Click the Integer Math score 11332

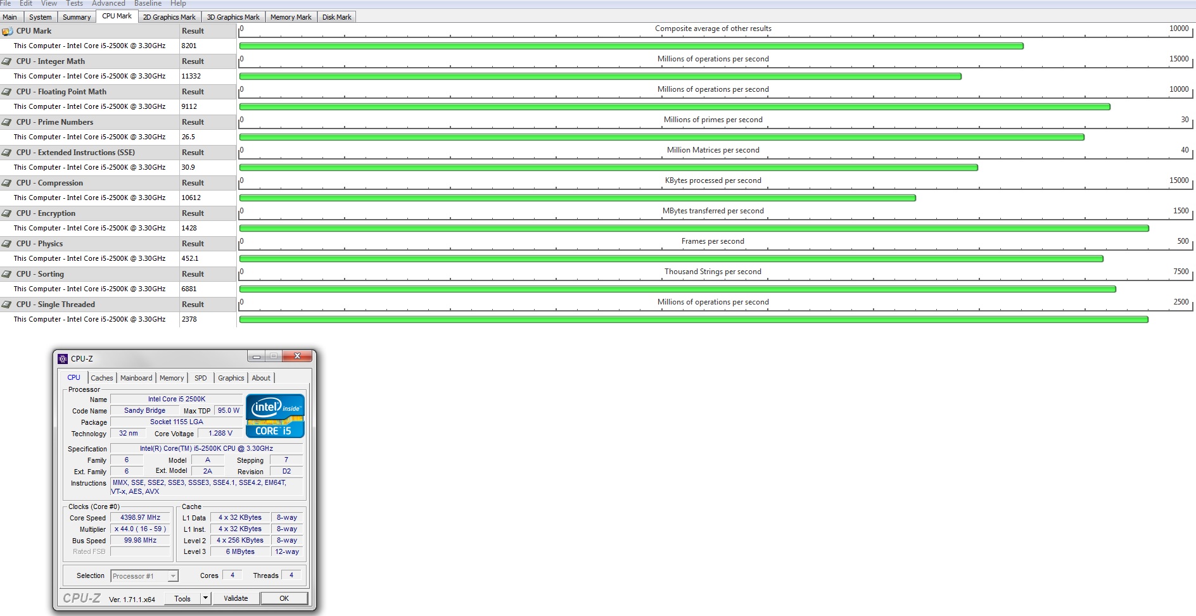(191, 76)
